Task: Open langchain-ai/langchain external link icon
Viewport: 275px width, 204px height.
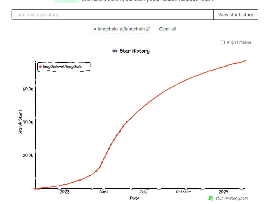Action: (x=148, y=29)
